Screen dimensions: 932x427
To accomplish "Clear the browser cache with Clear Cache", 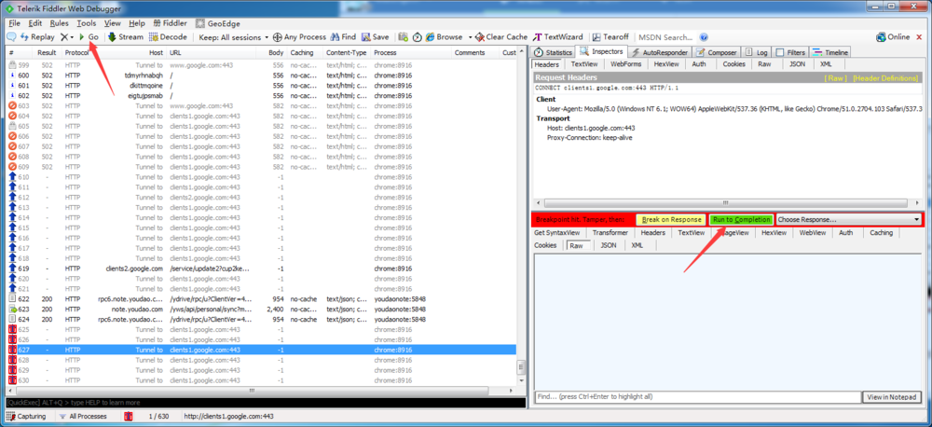I will [501, 37].
